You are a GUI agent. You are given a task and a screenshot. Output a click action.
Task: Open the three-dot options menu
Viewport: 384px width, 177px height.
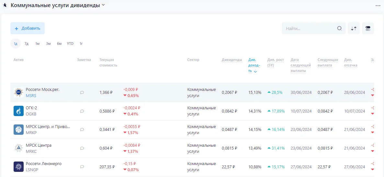378,5
